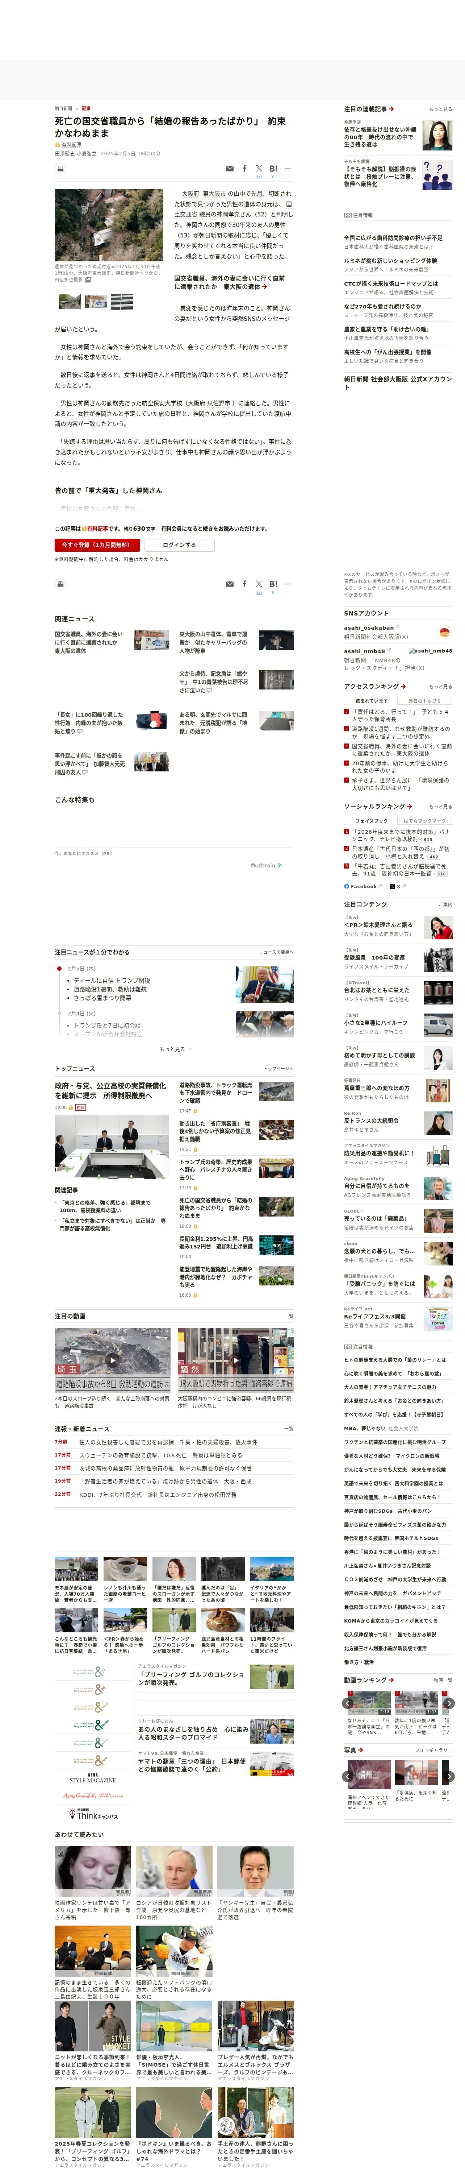This screenshot has width=465, height=2175.
Task: Open top story 政府・与党、公立高校の実質無償化
Action: (110, 1091)
